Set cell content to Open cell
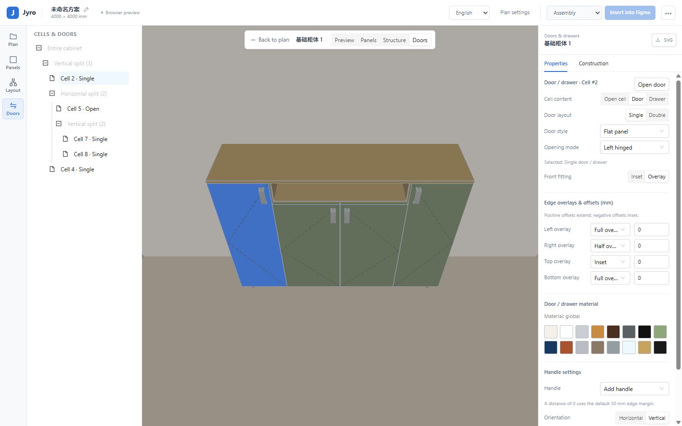The width and height of the screenshot is (682, 426). [615, 99]
